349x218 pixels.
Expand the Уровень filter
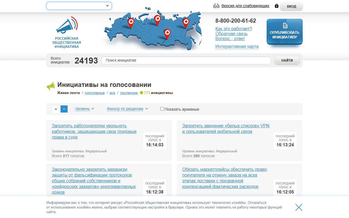click(x=85, y=109)
